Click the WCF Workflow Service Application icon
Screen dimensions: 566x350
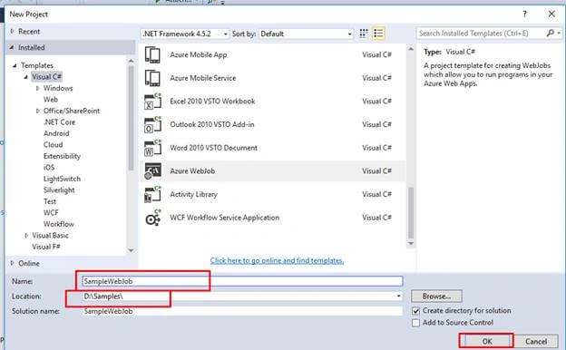pos(152,218)
